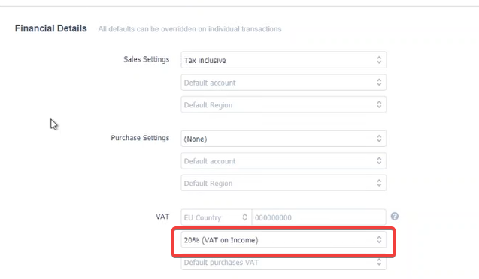
Task: Click the help question mark icon beside VAT
Action: [x=394, y=217]
